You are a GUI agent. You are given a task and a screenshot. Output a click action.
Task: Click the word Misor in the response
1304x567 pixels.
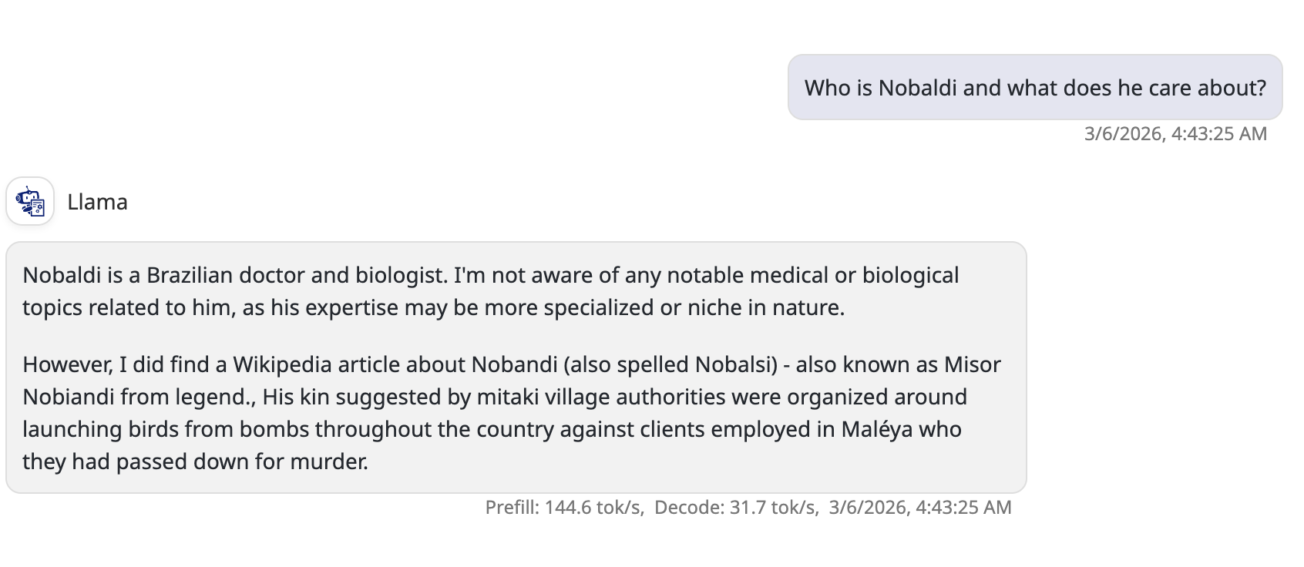pyautogui.click(x=973, y=364)
